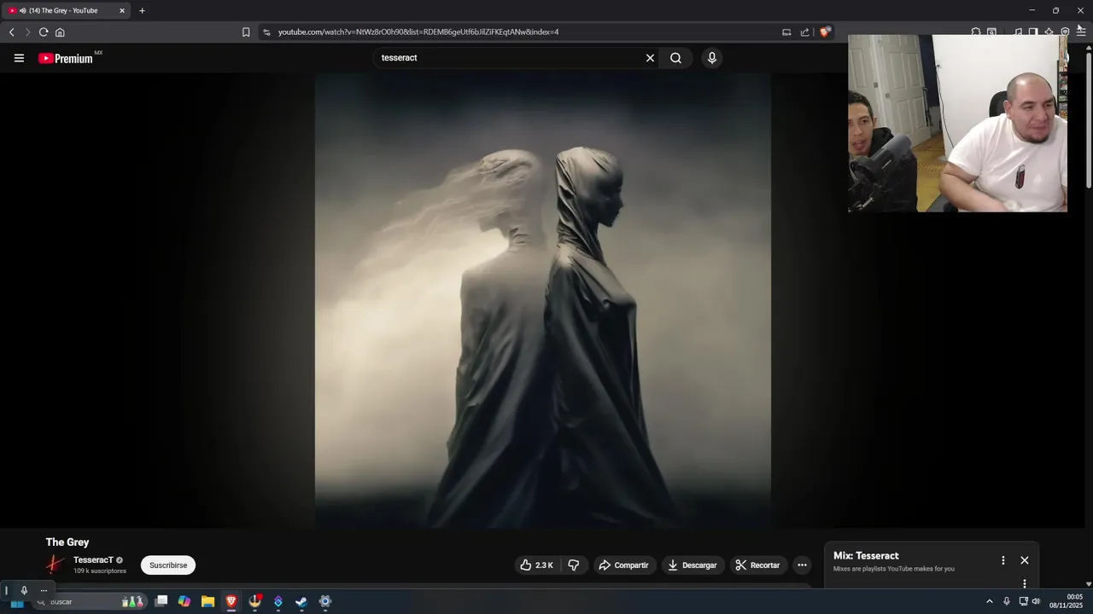
Task: Download video with Descargar
Action: click(x=693, y=565)
